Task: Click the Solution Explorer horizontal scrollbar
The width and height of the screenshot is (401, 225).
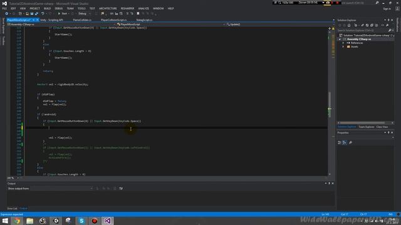Action: [363, 123]
